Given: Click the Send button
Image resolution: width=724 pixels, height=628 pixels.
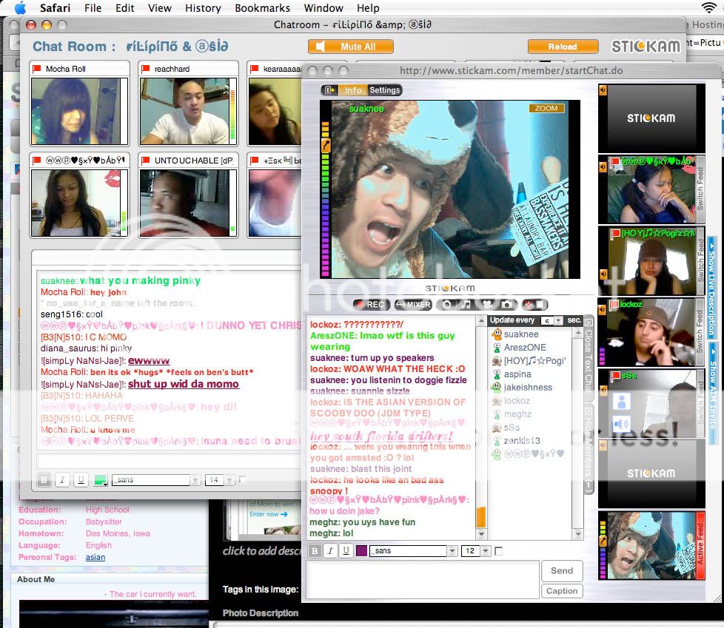Looking at the screenshot, I should [x=561, y=570].
